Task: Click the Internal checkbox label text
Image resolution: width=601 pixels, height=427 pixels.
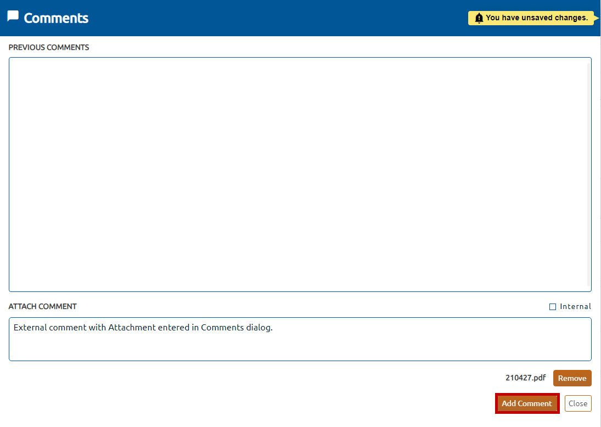Action: click(x=575, y=307)
